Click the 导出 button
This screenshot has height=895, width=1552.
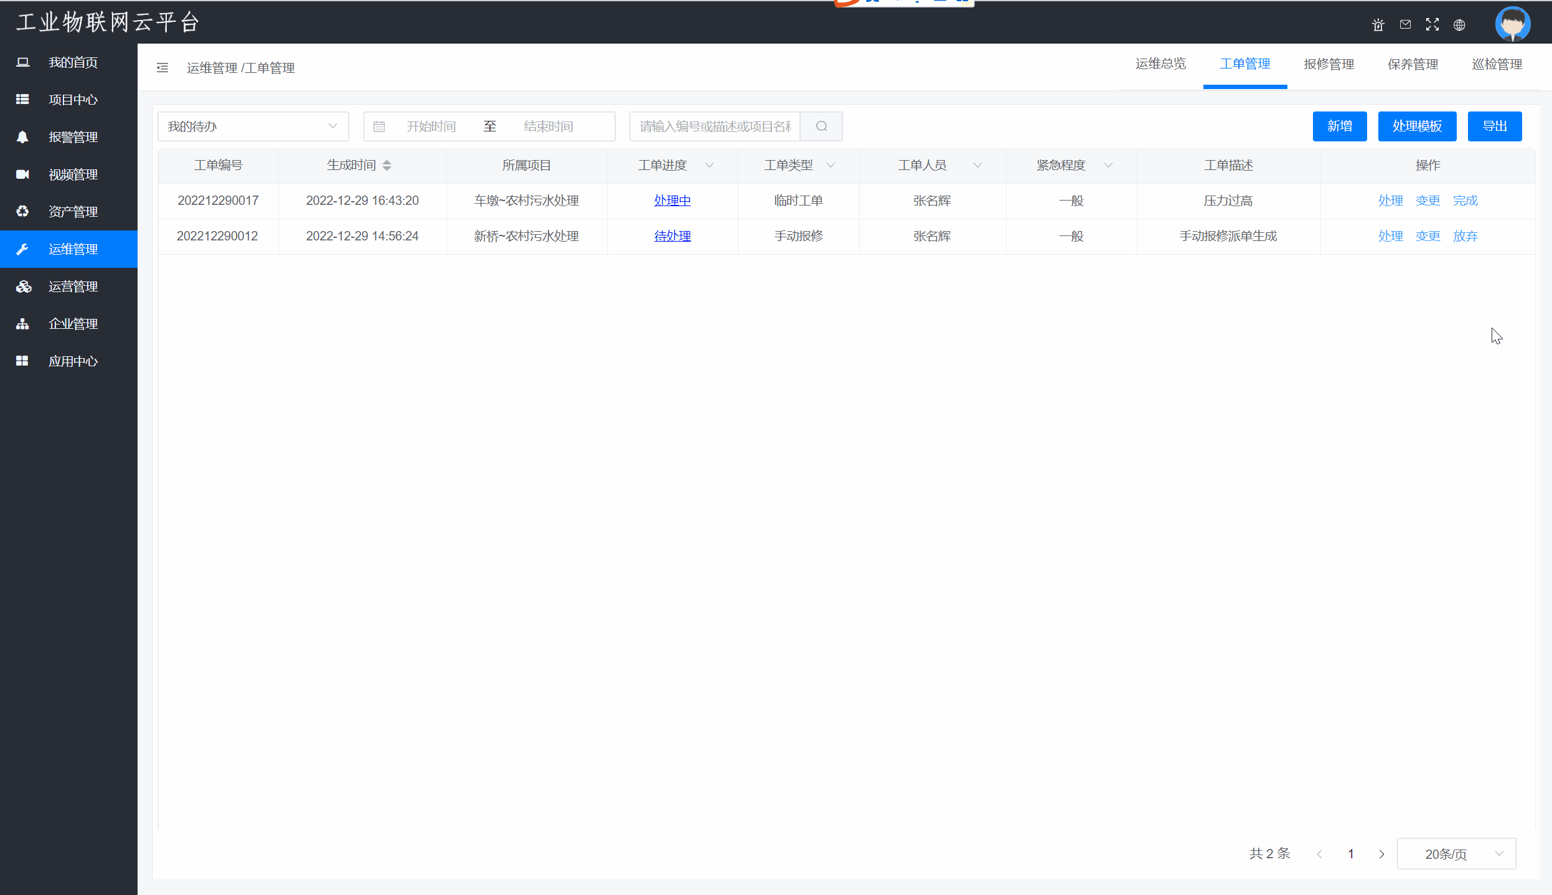tap(1495, 126)
